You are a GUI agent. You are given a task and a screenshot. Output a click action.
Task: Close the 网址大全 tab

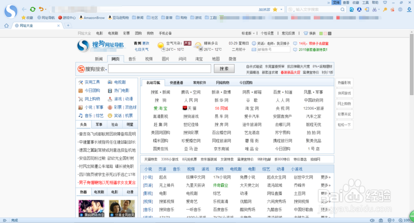click(x=58, y=26)
